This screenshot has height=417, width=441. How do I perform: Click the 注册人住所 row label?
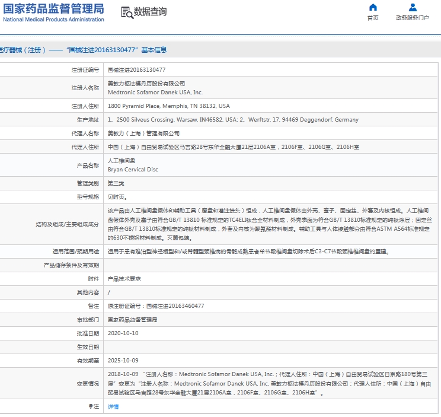click(x=85, y=106)
